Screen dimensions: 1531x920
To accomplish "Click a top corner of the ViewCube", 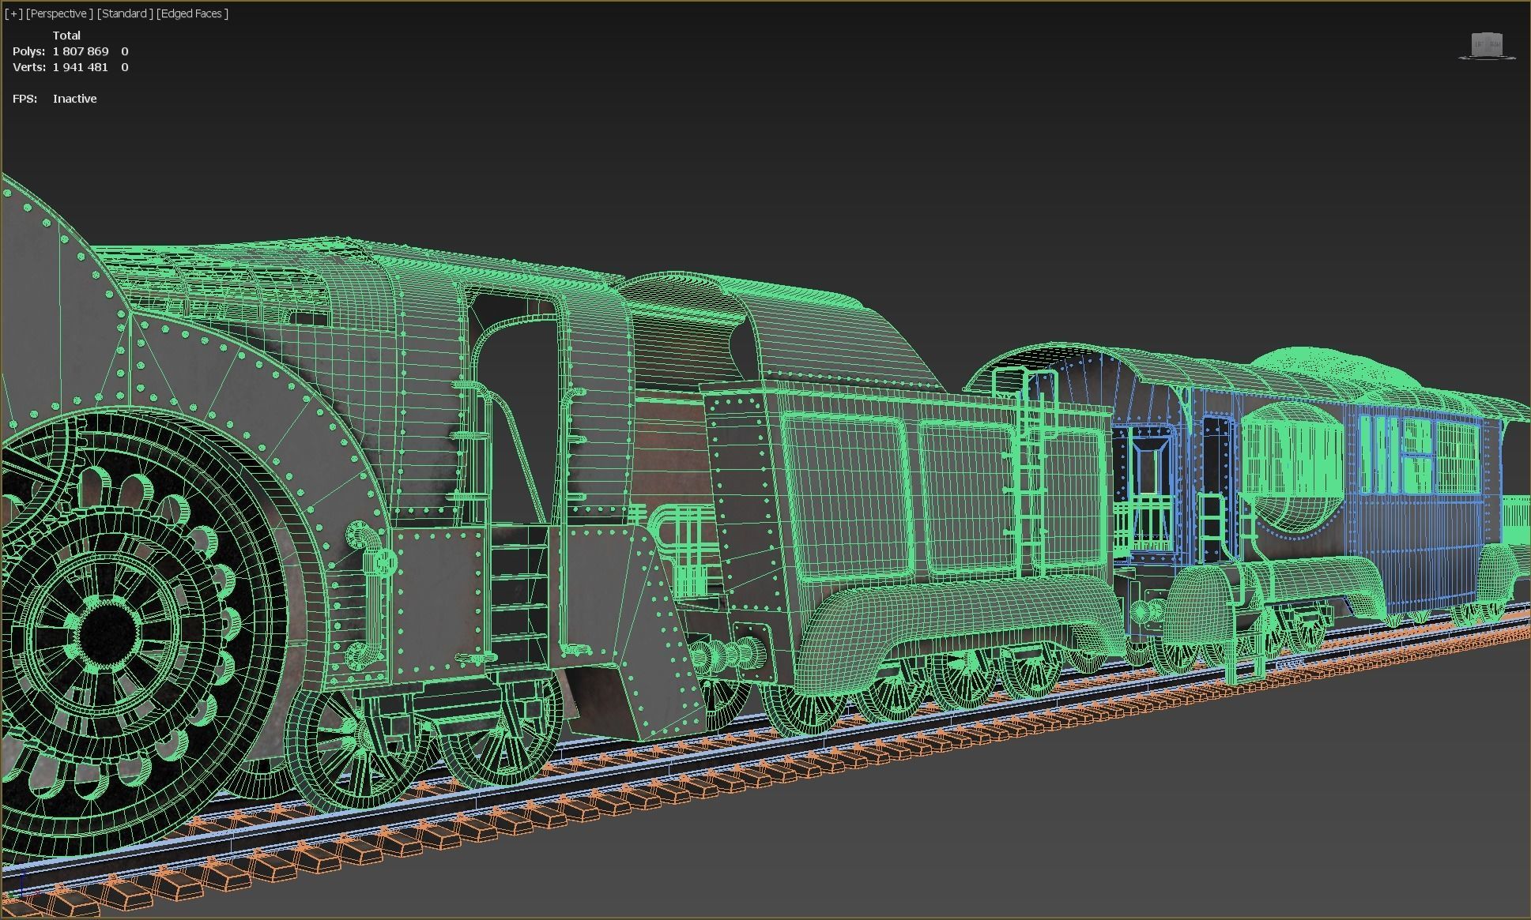I will pyautogui.click(x=1472, y=34).
